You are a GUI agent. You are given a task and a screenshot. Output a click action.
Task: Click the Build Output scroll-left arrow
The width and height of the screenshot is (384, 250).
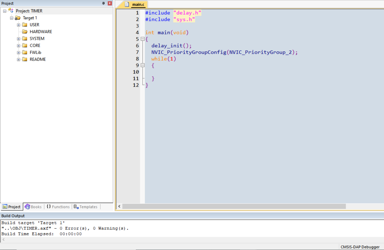point(3,240)
